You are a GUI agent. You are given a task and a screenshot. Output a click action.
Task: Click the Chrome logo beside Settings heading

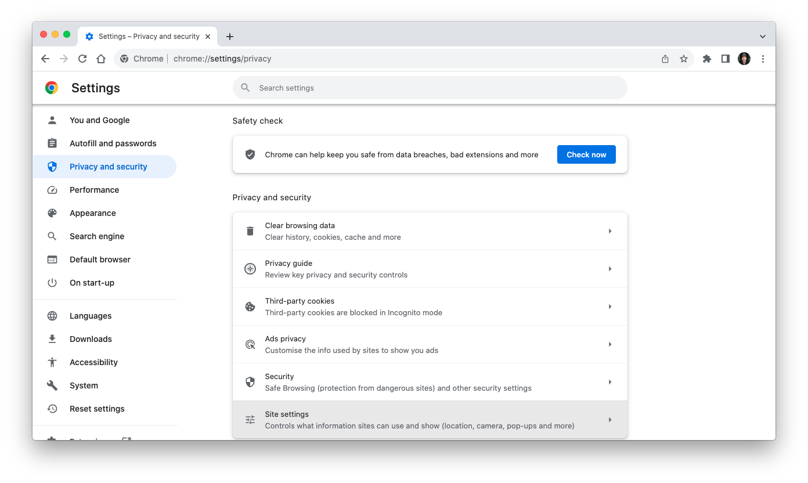click(51, 88)
